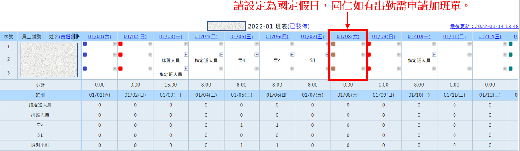Open the 01/05(三) date header link
The width and height of the screenshot is (520, 151).
(242, 37)
